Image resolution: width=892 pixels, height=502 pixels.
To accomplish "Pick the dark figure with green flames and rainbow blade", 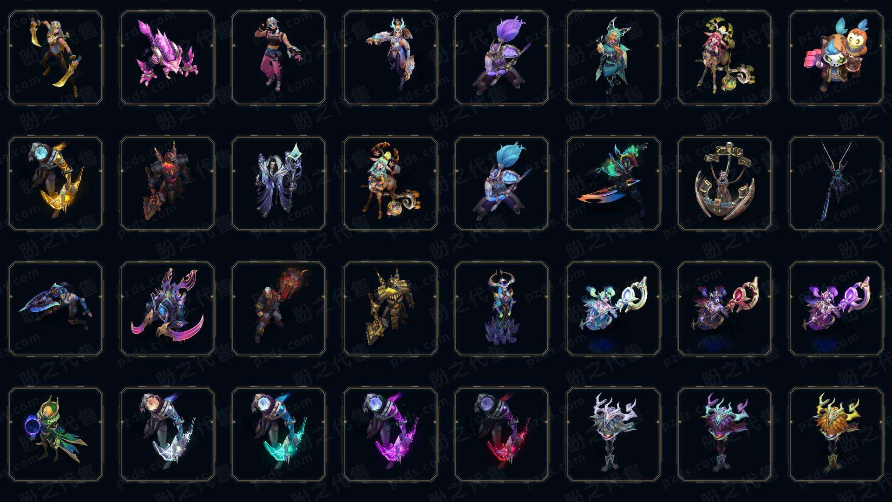I will [613, 183].
